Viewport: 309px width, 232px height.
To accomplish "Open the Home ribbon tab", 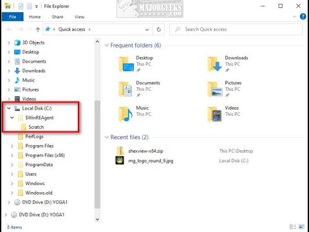I will [x=35, y=17].
